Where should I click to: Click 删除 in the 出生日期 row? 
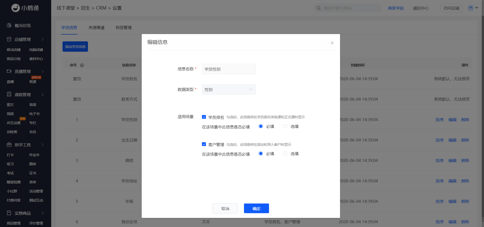click(x=465, y=140)
